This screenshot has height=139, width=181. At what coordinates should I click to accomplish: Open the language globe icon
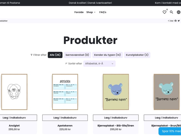(x=178, y=12)
